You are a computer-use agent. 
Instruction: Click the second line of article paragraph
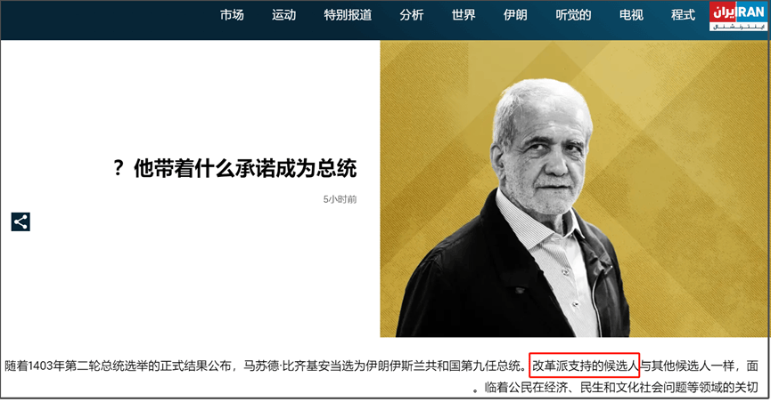(616, 388)
